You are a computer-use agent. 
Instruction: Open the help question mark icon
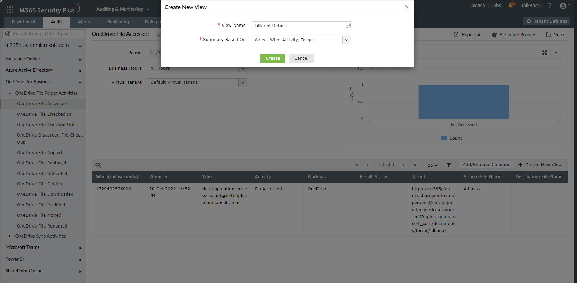[550, 6]
